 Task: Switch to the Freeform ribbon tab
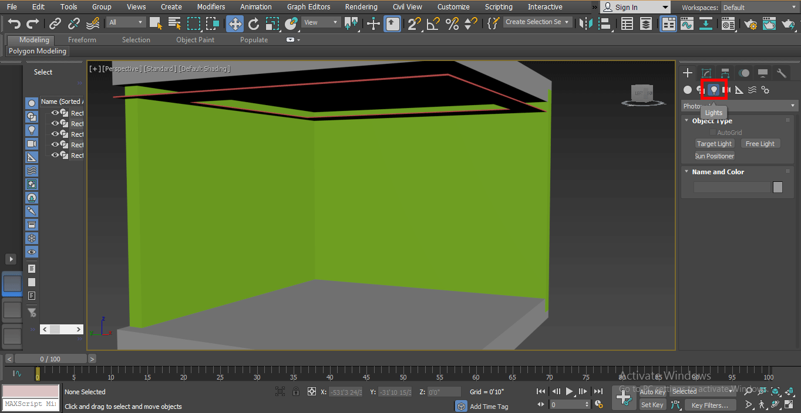click(82, 40)
